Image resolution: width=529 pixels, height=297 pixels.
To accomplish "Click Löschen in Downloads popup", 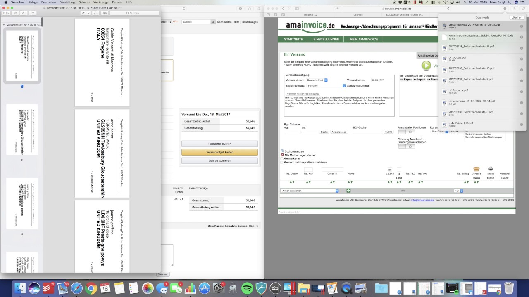I will pyautogui.click(x=517, y=17).
